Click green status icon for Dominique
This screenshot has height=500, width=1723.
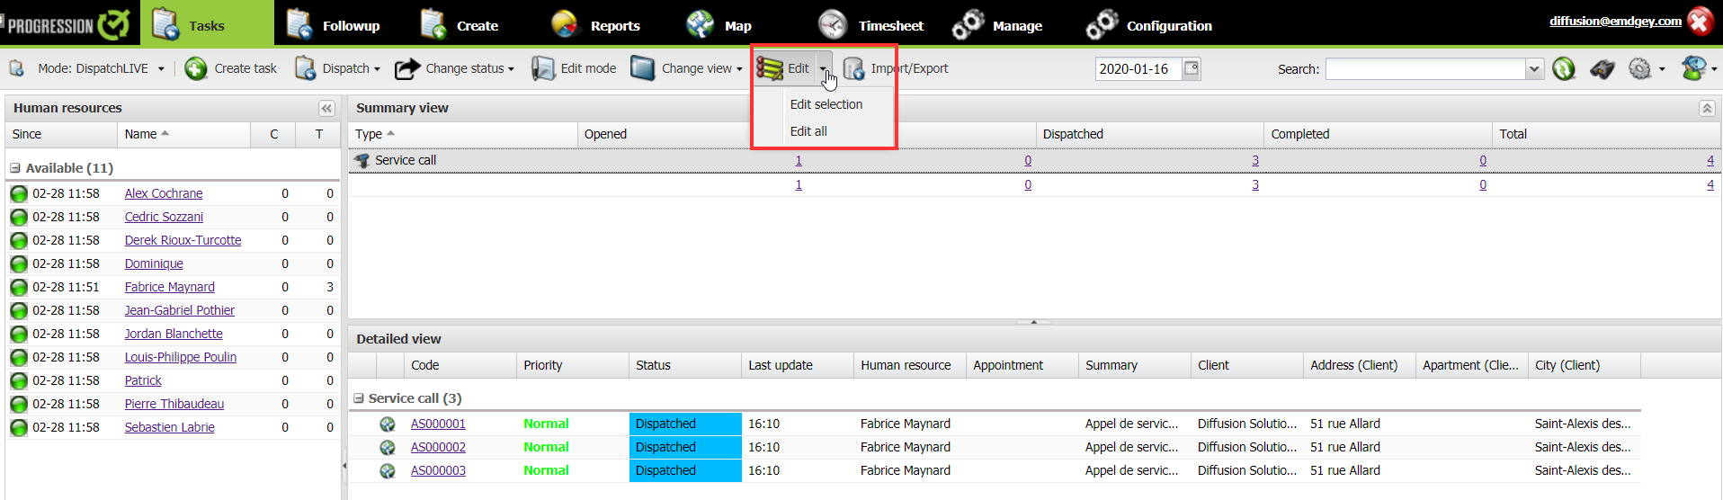click(19, 264)
